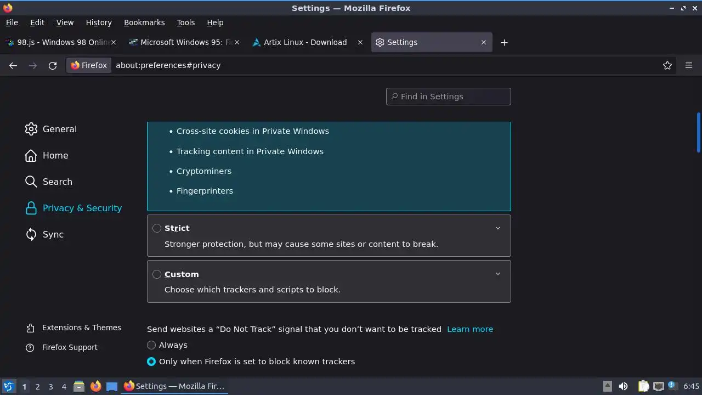Close the 98.js Windows 98 Online tab
Image resolution: width=702 pixels, height=395 pixels.
[x=114, y=42]
